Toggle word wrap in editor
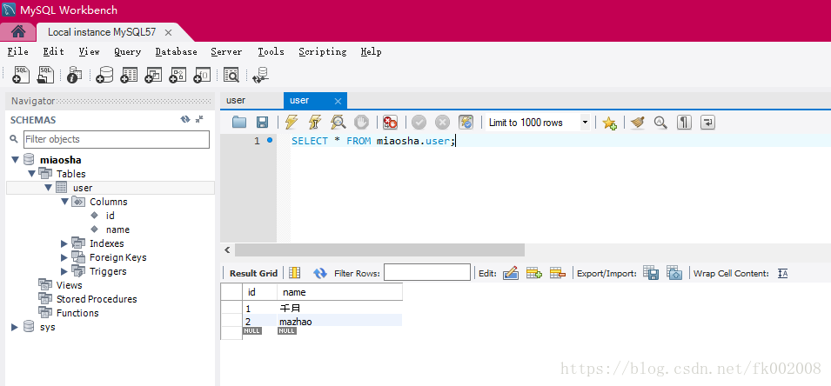 tap(707, 123)
